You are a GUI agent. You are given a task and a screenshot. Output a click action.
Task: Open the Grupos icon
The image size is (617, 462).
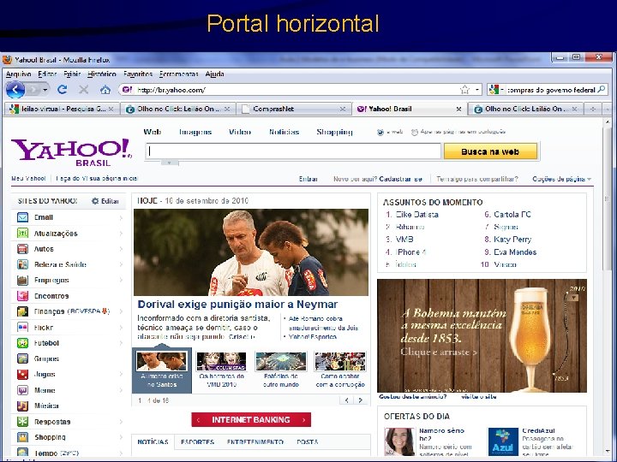pyautogui.click(x=22, y=358)
